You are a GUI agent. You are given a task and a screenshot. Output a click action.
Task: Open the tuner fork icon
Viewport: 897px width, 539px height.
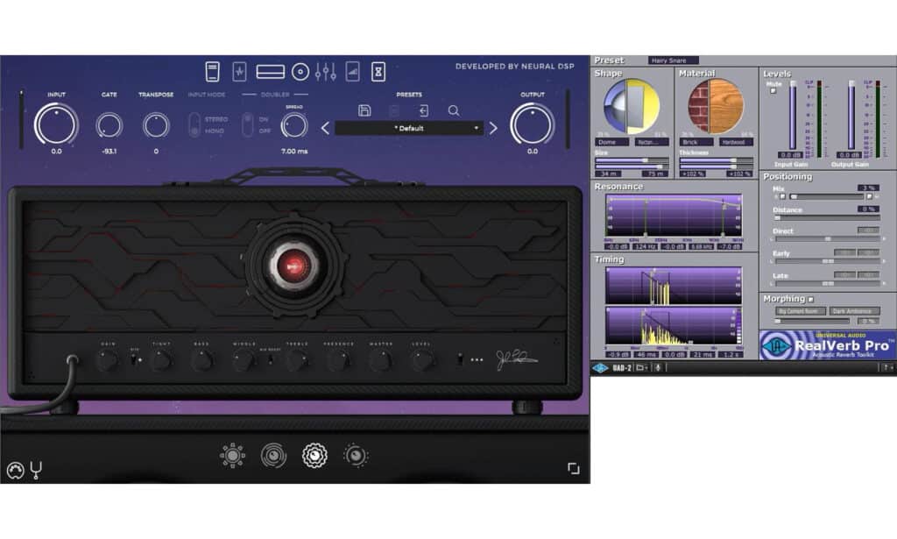(36, 470)
